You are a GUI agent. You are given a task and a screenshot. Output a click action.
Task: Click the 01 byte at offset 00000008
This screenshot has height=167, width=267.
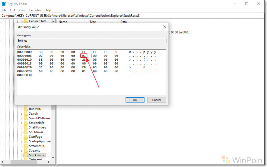pos(84,56)
